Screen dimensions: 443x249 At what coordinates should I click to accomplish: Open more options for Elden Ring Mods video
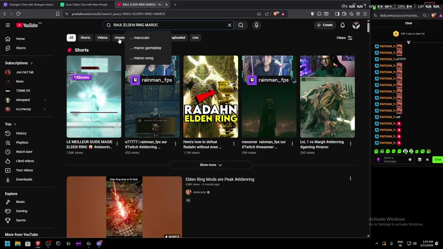[350, 179]
